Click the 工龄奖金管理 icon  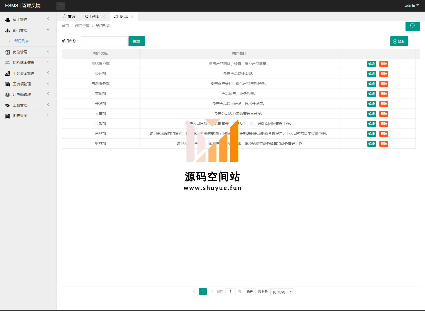point(8,73)
